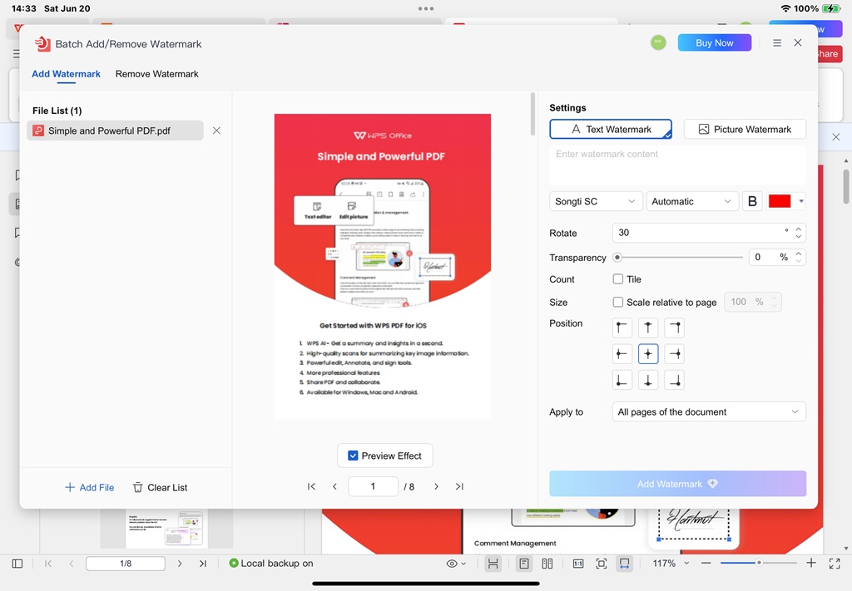Switch to Remove Watermark tab
Image resolution: width=852 pixels, height=591 pixels.
pyautogui.click(x=156, y=74)
